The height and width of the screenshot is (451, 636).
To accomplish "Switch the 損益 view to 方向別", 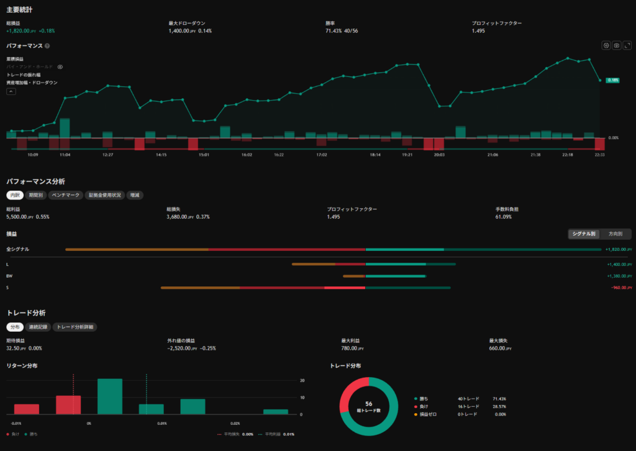I will click(x=616, y=234).
